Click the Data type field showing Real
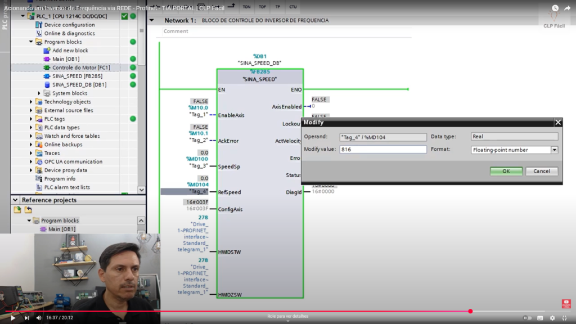The image size is (576, 324). click(x=514, y=137)
